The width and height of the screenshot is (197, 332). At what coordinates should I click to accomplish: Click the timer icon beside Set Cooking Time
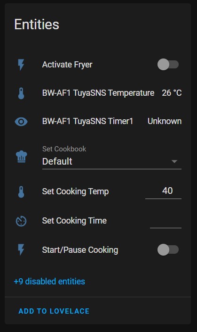(x=21, y=221)
